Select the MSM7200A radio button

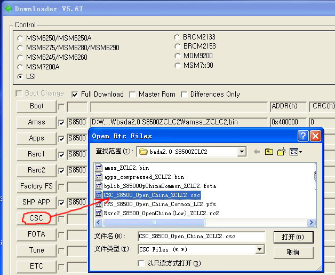point(20,67)
